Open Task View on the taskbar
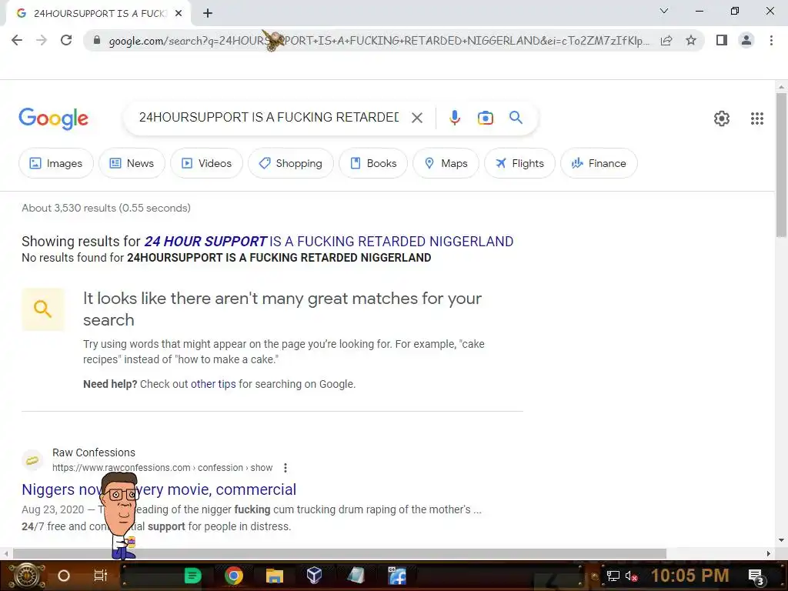This screenshot has height=591, width=788. coord(101,576)
